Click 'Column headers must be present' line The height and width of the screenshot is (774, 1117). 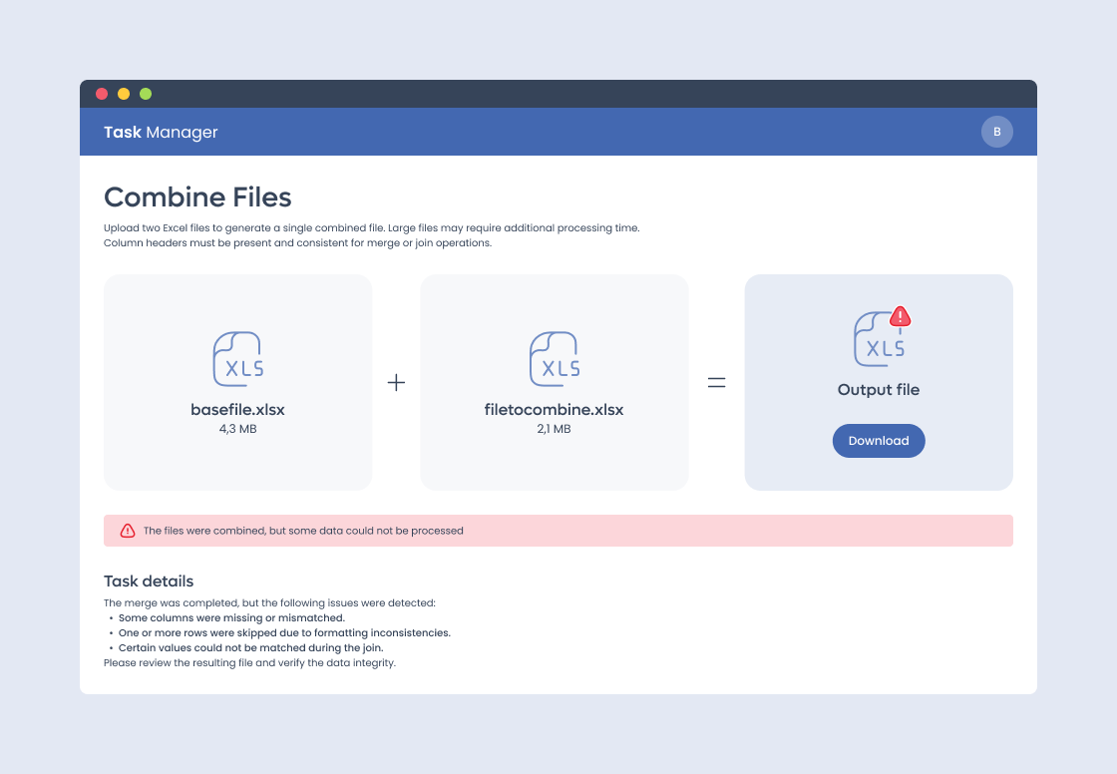(x=298, y=243)
